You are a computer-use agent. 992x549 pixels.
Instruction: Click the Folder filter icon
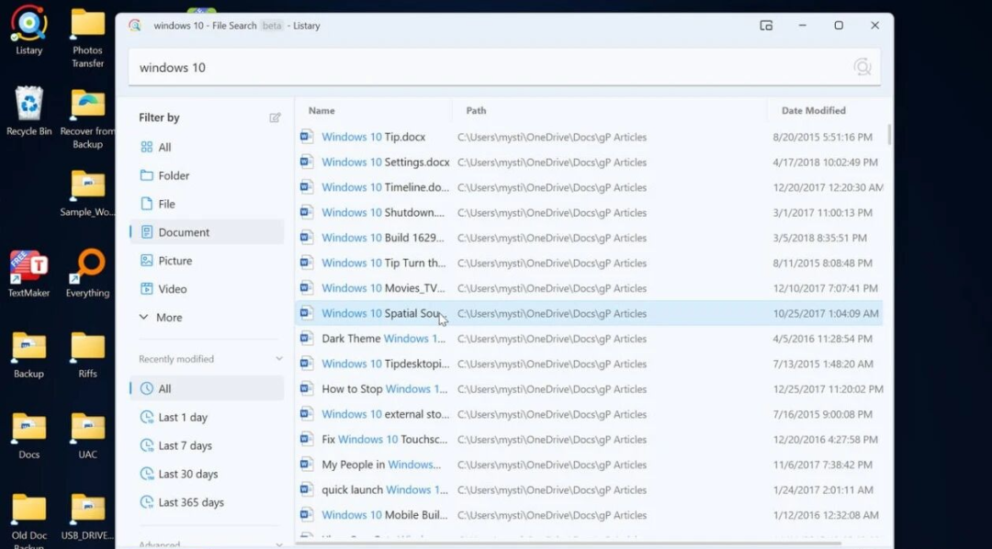click(x=147, y=174)
